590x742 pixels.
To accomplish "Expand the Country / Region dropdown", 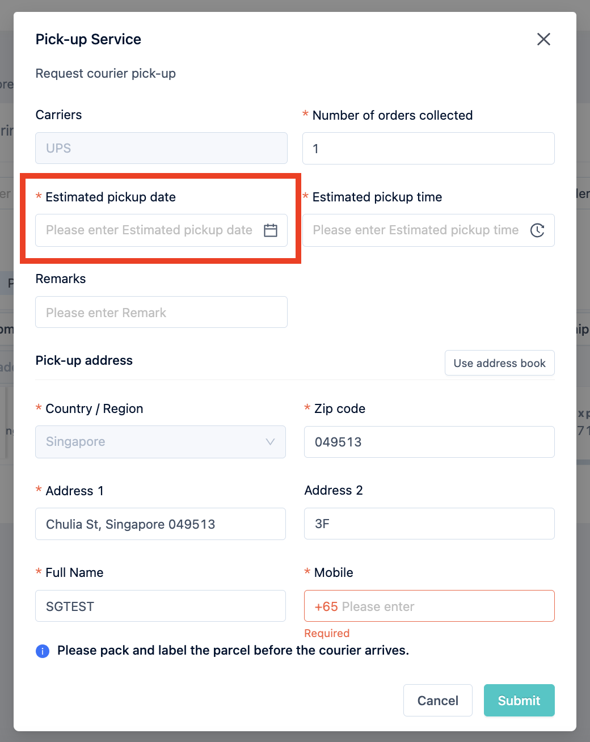I will (271, 442).
